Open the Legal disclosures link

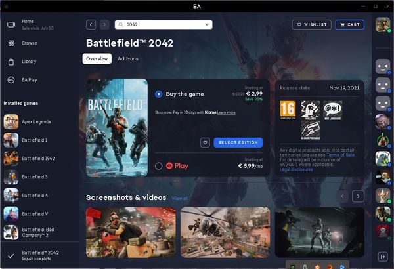[x=296, y=169]
